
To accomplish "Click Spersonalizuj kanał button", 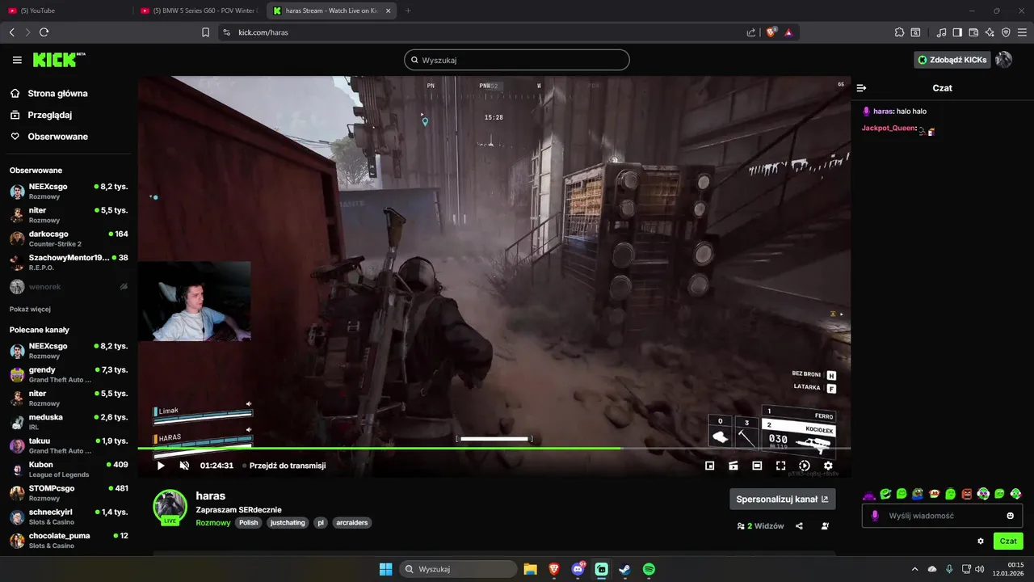I will click(x=782, y=499).
